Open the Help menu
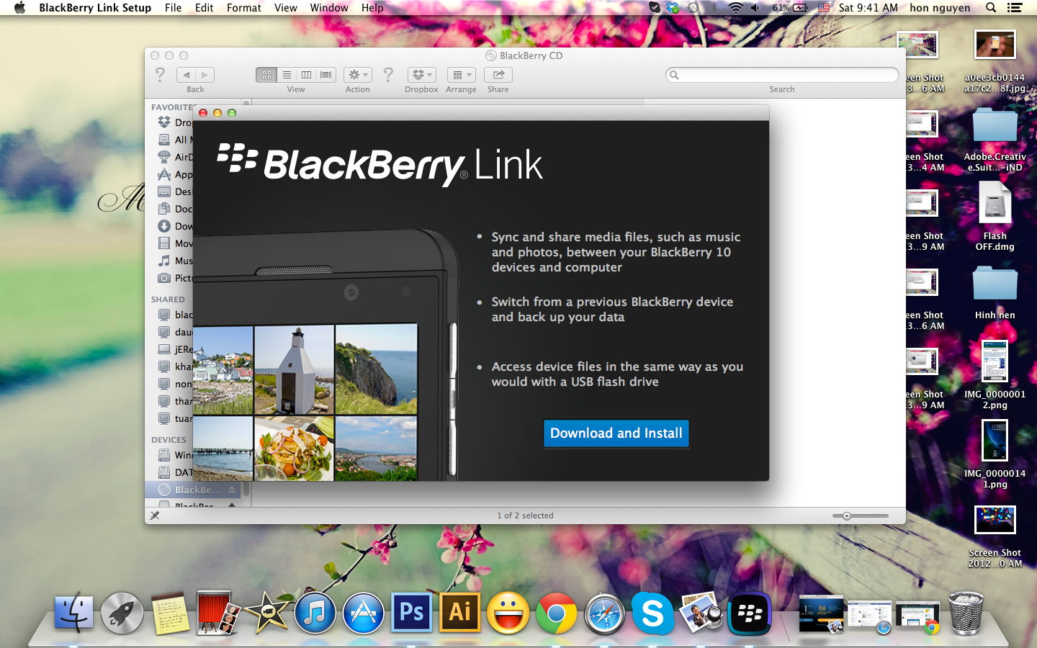This screenshot has height=648, width=1037. (372, 8)
